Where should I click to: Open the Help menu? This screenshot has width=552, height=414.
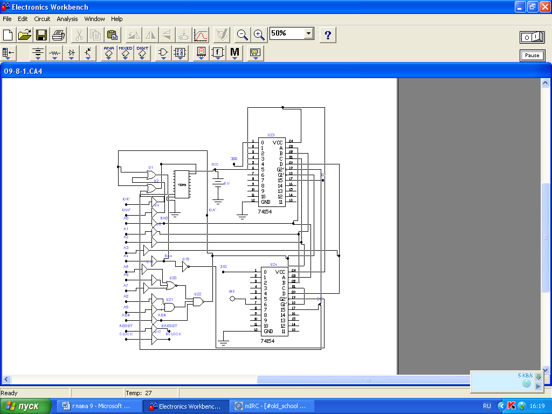click(x=116, y=19)
